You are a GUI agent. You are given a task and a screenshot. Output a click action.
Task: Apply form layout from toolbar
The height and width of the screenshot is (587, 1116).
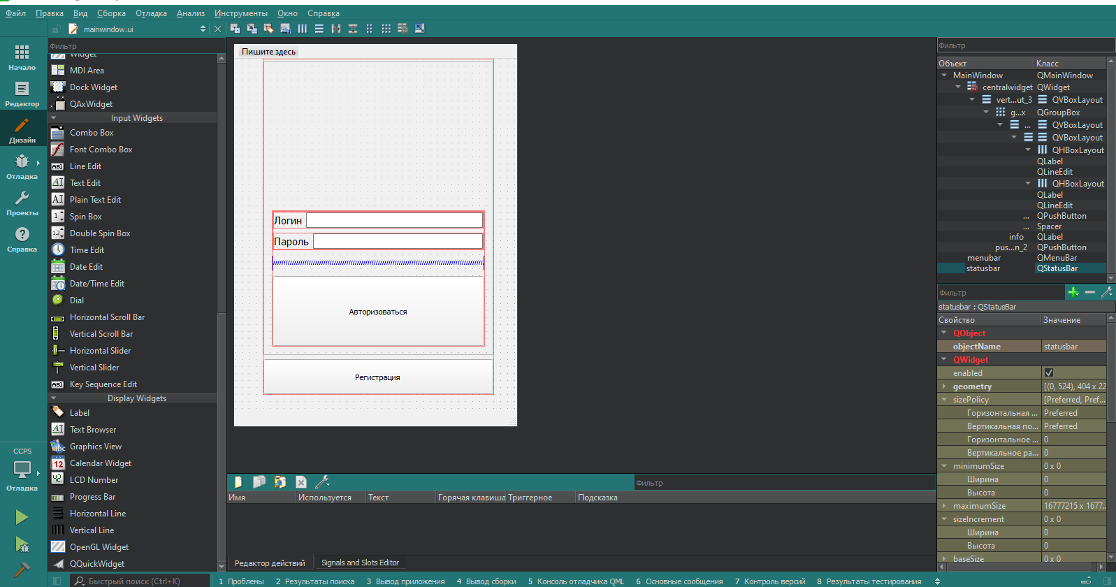(x=370, y=29)
